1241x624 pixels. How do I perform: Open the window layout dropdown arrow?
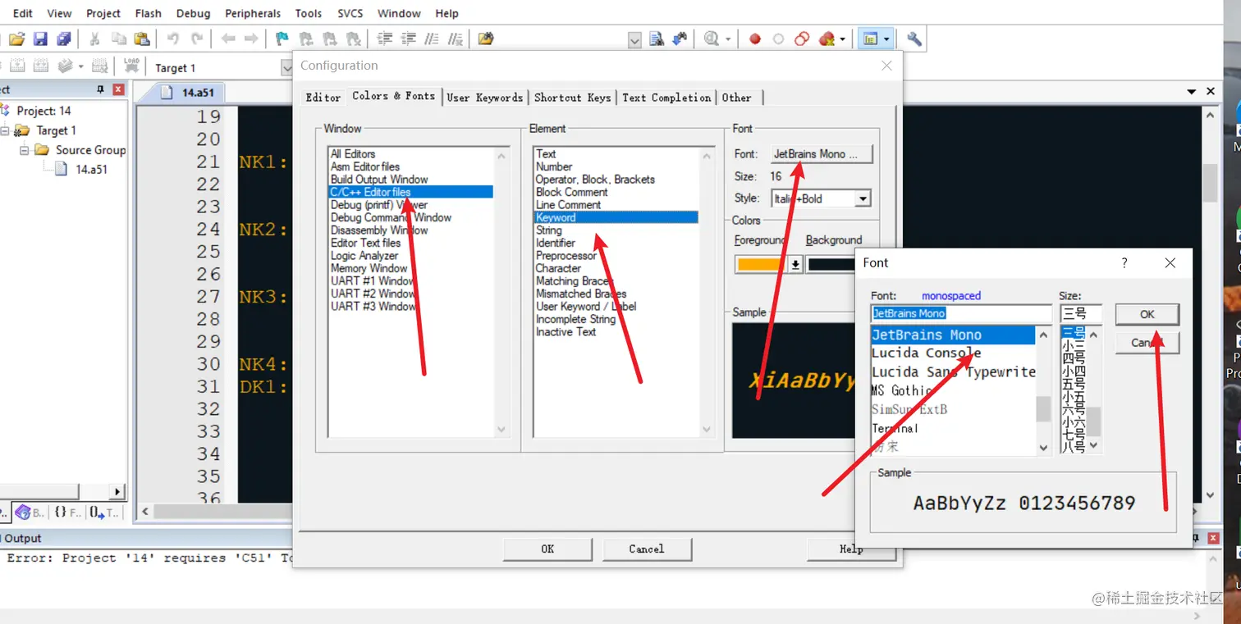(886, 39)
